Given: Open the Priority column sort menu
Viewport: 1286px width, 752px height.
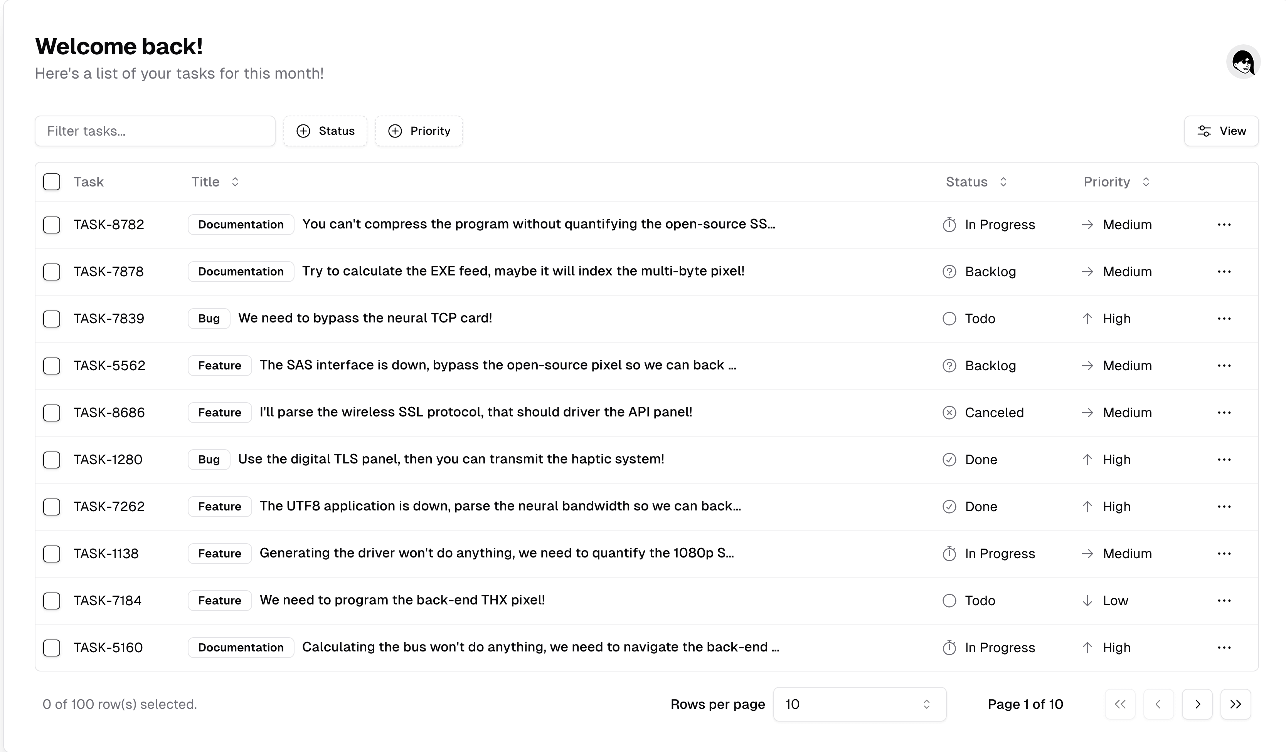Looking at the screenshot, I should pos(1116,182).
